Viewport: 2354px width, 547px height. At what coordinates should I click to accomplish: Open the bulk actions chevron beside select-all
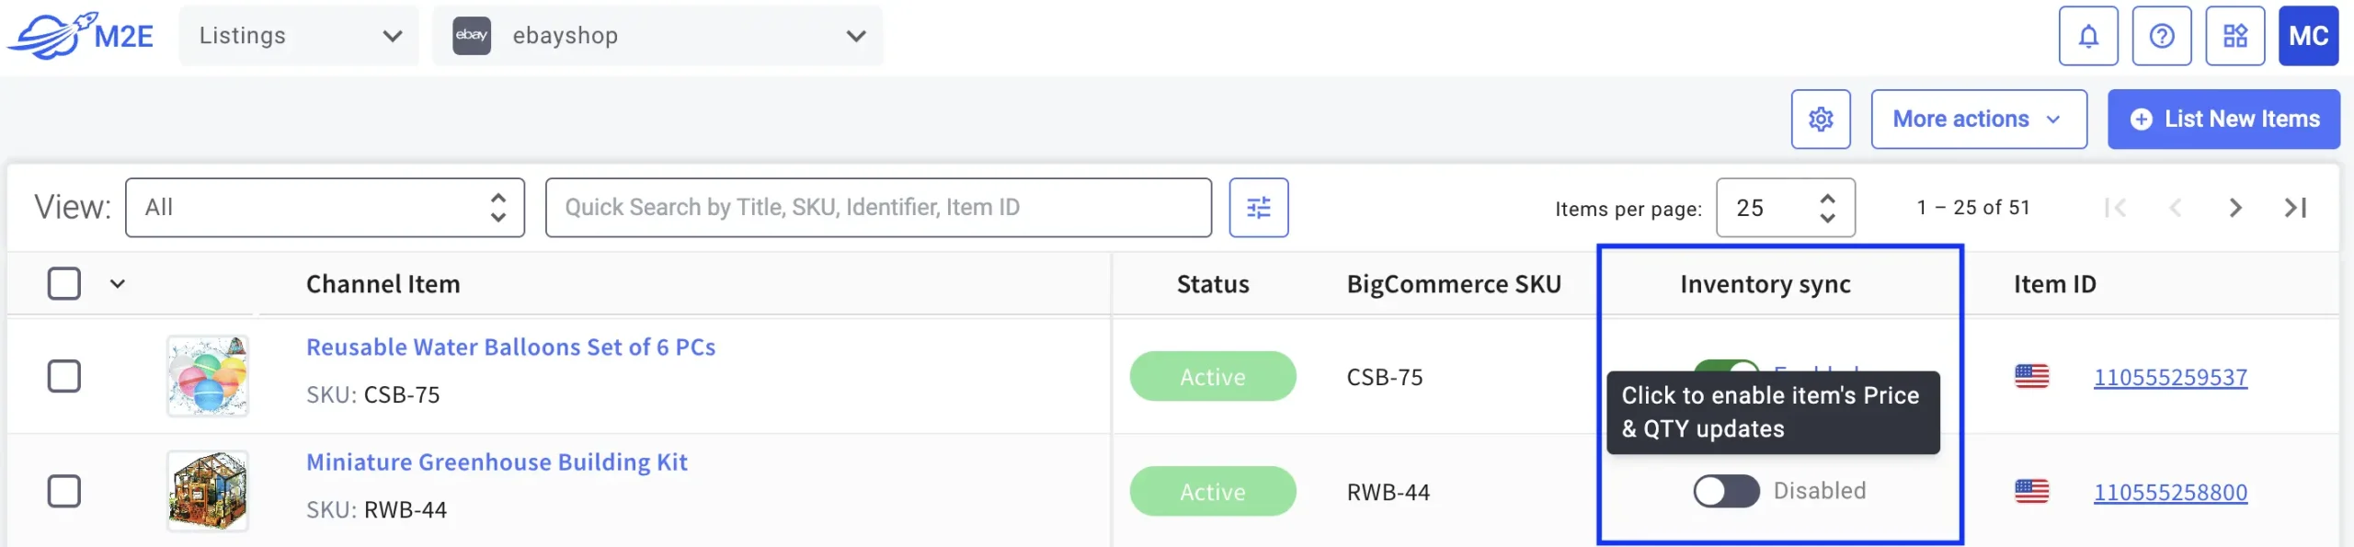(118, 284)
